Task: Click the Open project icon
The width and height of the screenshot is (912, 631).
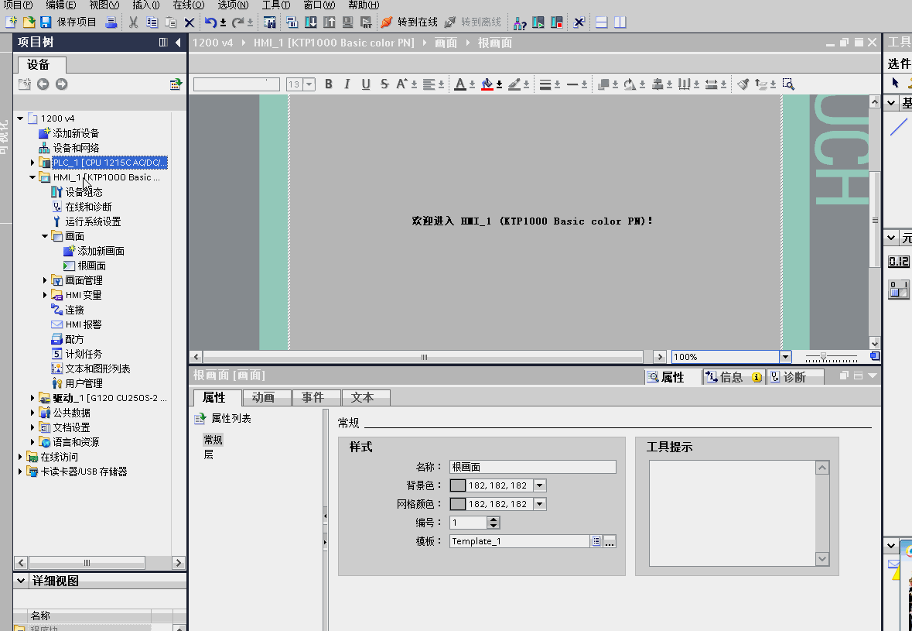Action: click(x=29, y=22)
